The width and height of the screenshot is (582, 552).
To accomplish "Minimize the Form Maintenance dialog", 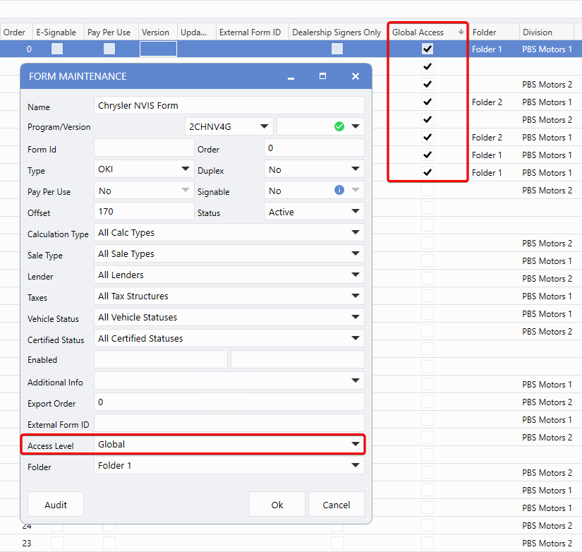I will [x=291, y=76].
